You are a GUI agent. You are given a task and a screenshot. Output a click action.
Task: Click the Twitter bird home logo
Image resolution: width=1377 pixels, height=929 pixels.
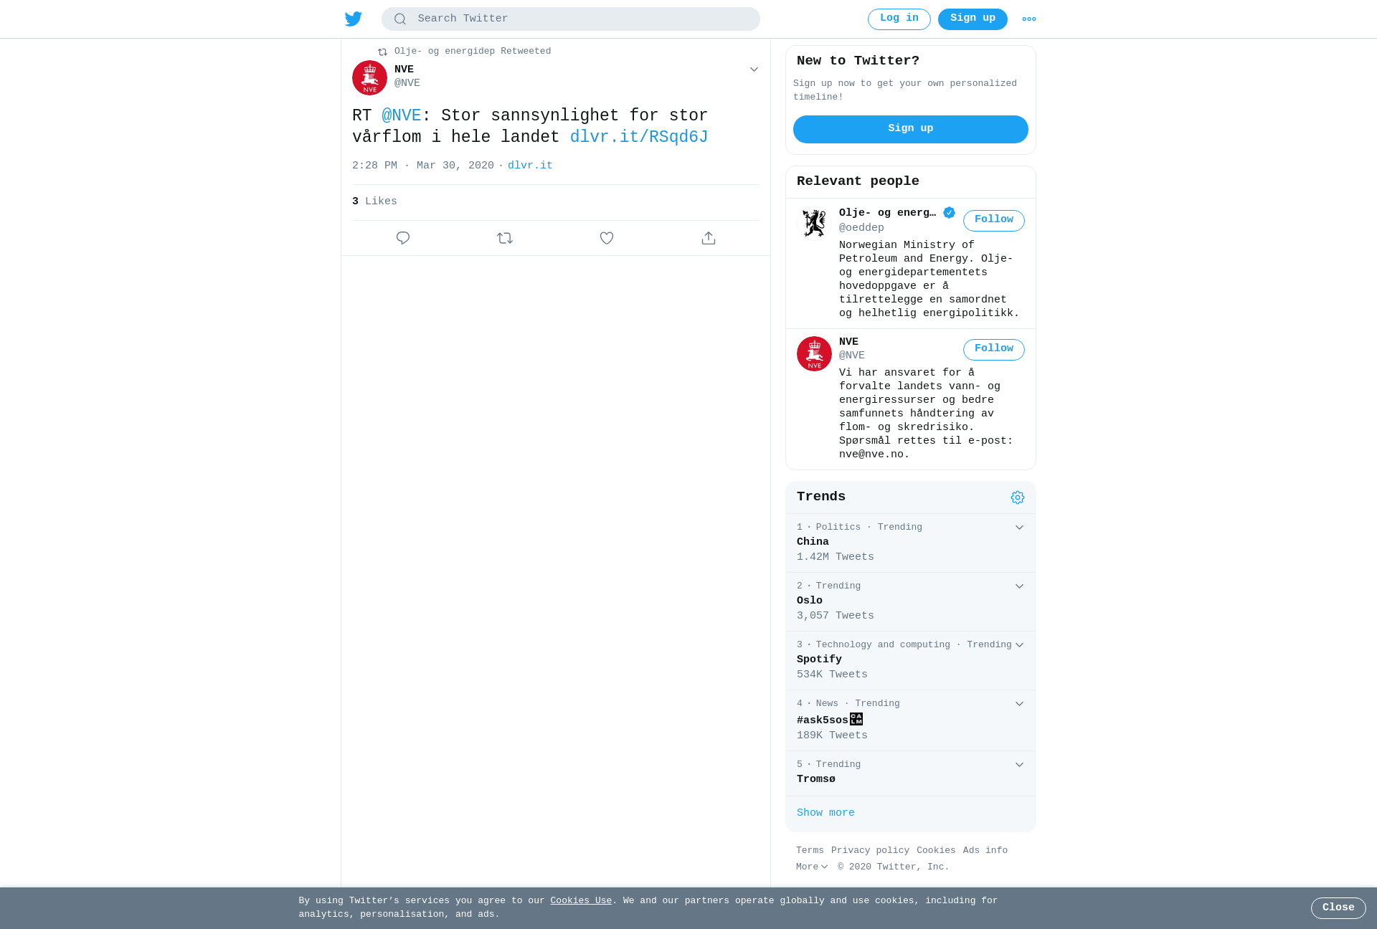coord(354,19)
